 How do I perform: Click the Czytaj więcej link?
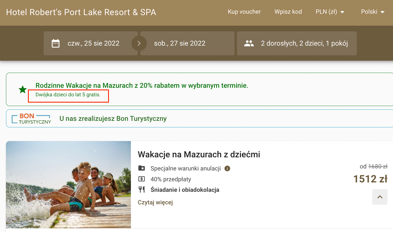coord(155,202)
